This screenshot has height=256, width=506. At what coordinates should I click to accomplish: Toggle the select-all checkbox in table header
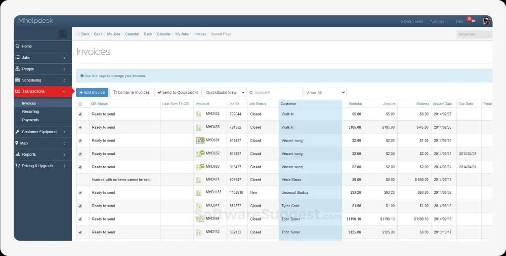(81, 104)
